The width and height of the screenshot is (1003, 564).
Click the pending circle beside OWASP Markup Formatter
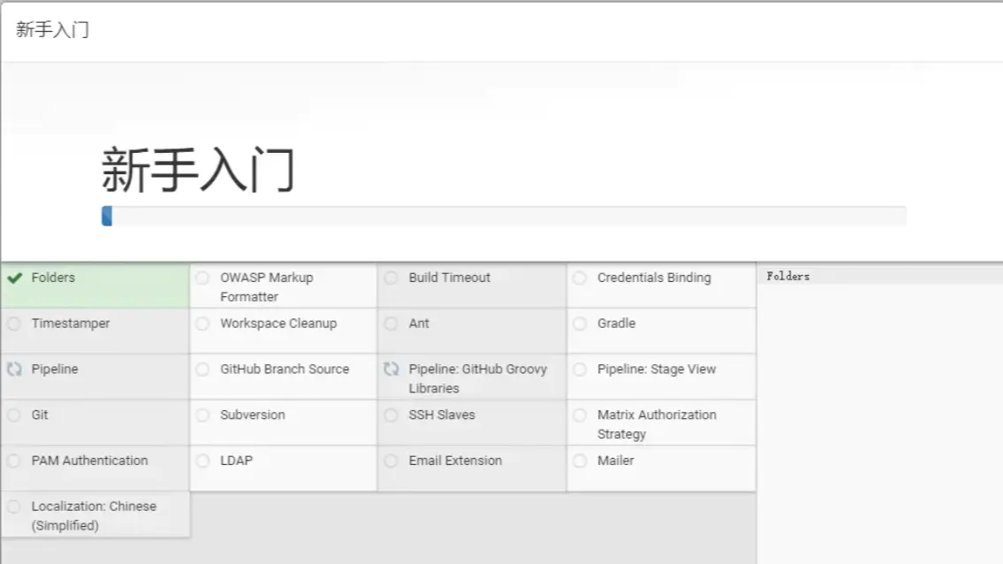pos(202,278)
